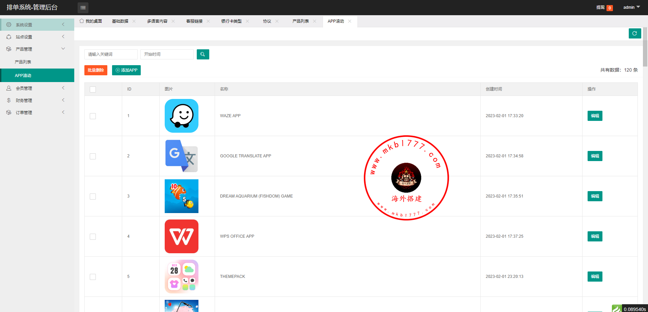Screen dimensions: 648x312
Task: Switch to the 我的桌面 tab
Action: [91, 21]
